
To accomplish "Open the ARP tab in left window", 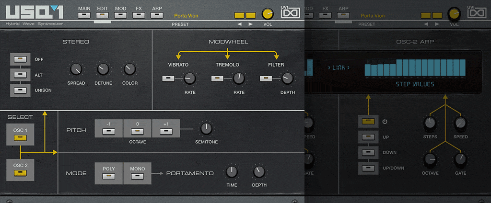I will coord(157,15).
